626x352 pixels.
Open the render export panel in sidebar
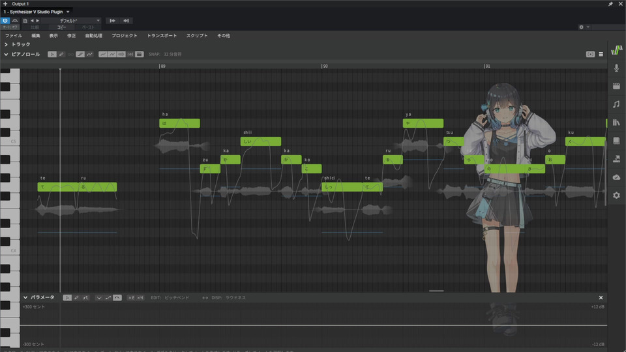pyautogui.click(x=616, y=159)
